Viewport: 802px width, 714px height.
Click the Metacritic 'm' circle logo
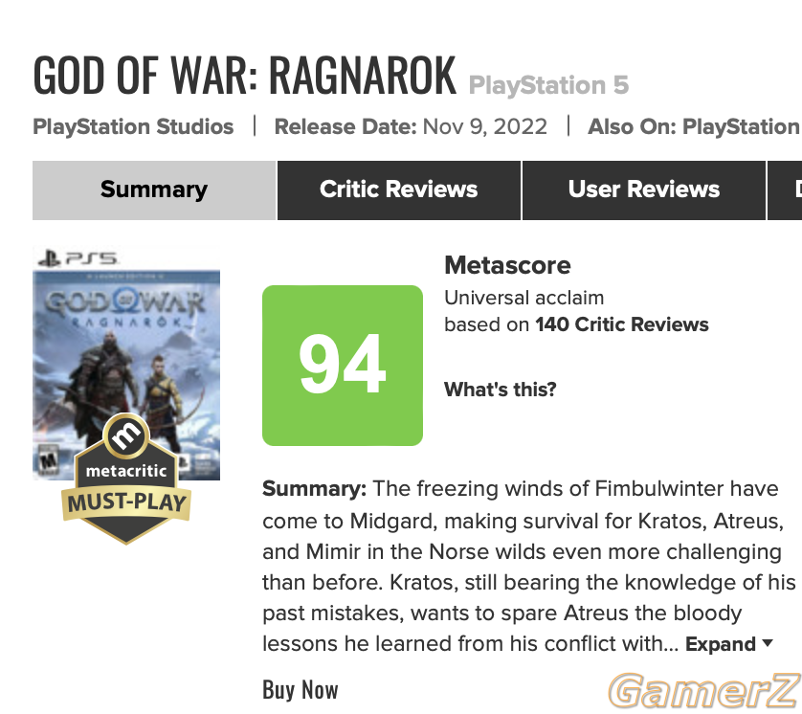126,436
